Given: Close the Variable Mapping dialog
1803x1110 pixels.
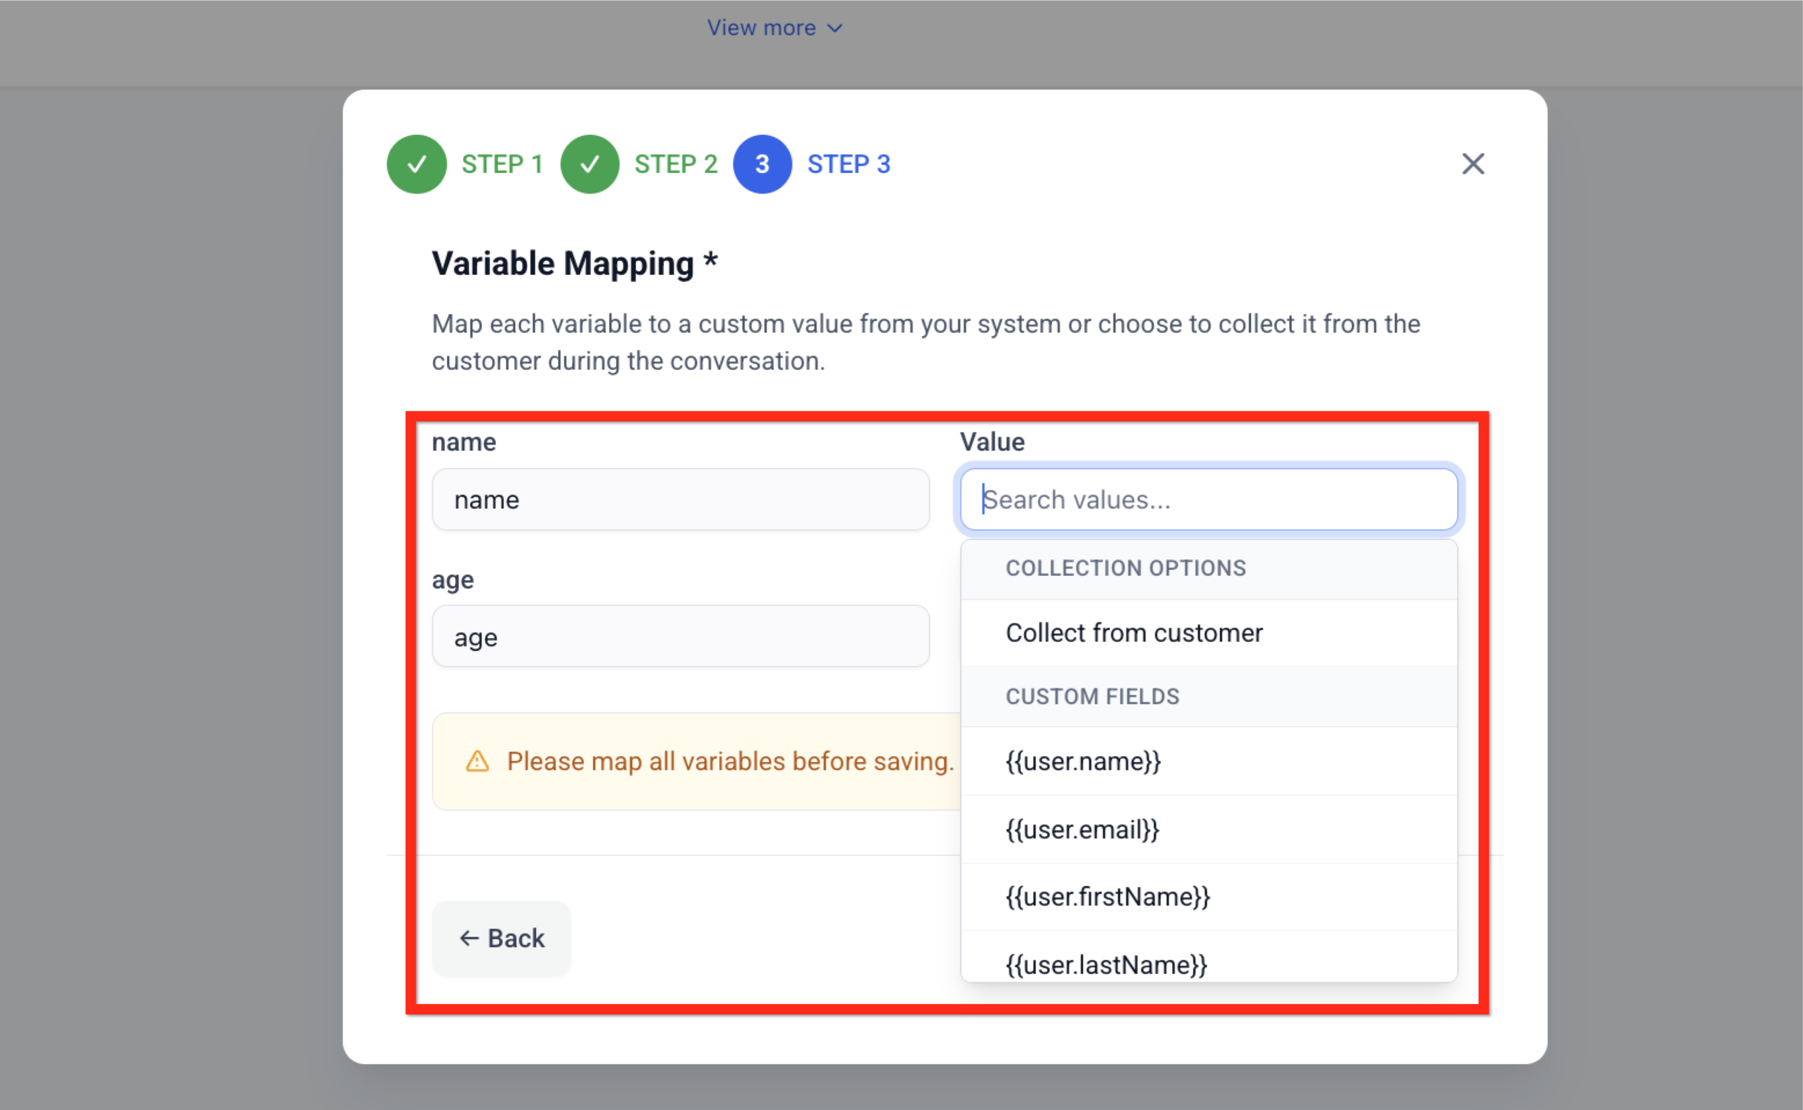Looking at the screenshot, I should click(x=1472, y=164).
